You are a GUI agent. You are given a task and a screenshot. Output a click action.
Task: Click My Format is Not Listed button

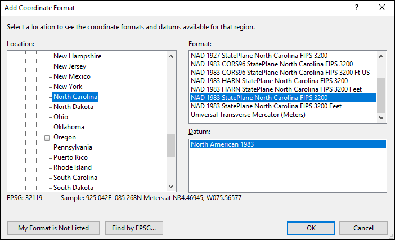click(x=53, y=228)
